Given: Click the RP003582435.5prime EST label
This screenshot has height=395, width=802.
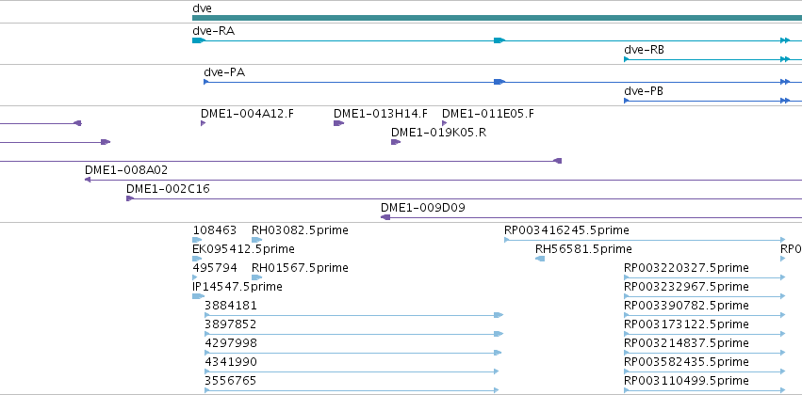Looking at the screenshot, I should pos(686,362).
